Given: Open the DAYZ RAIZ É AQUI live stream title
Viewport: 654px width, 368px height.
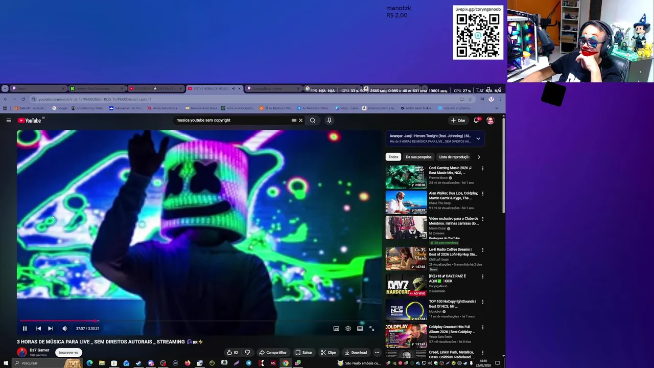Looking at the screenshot, I should click(x=448, y=279).
